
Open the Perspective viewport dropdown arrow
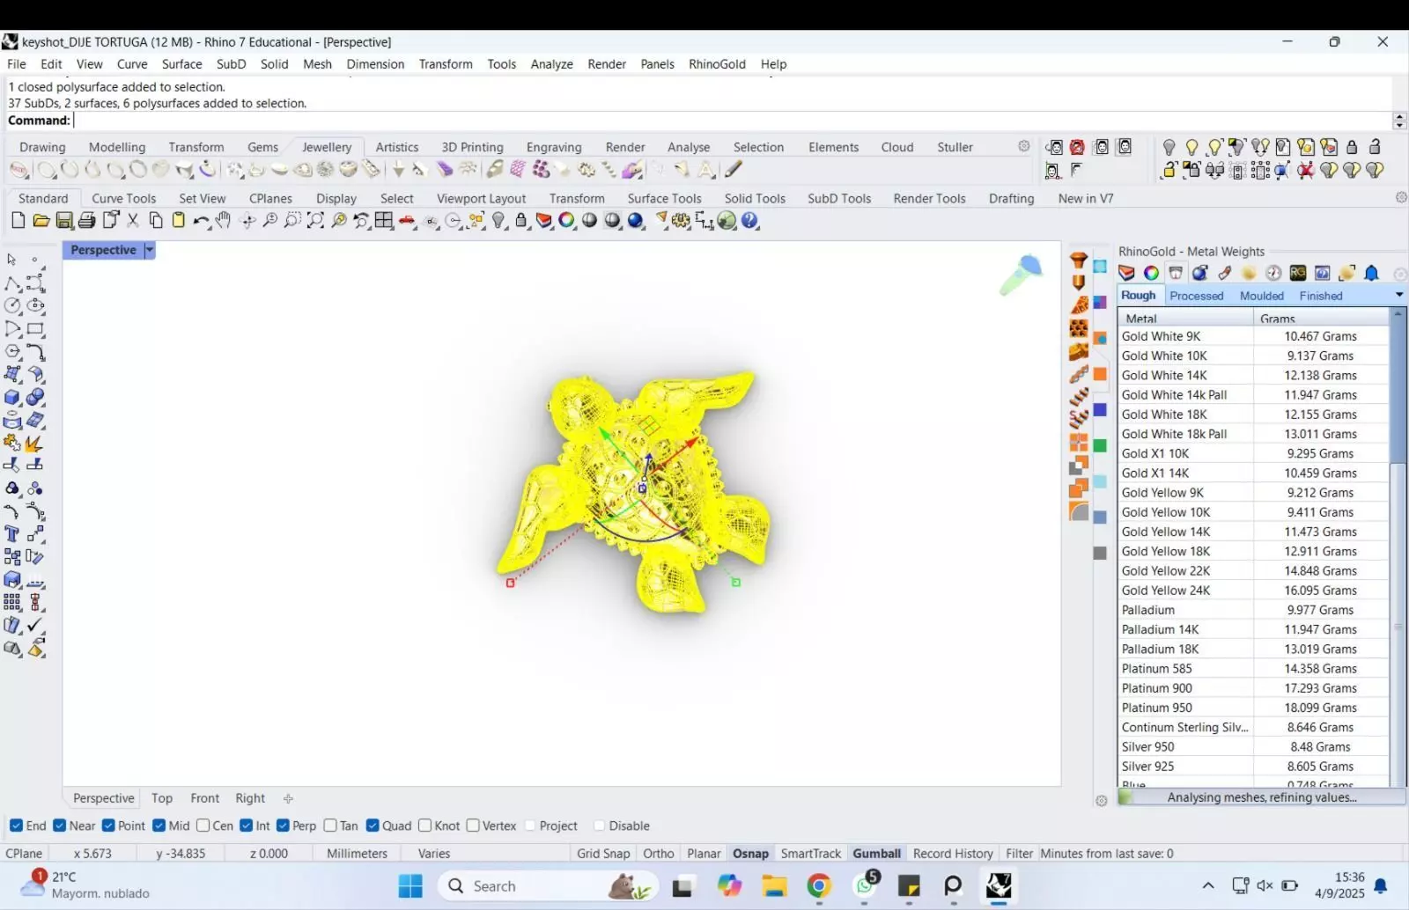149,250
